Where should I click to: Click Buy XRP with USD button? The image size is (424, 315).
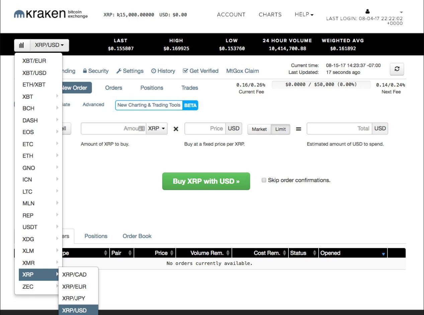206,181
